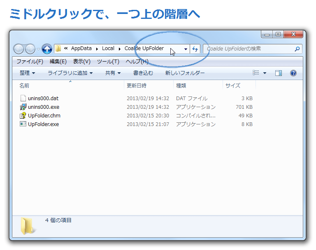Click the unins000.exe installer icon

[23, 107]
